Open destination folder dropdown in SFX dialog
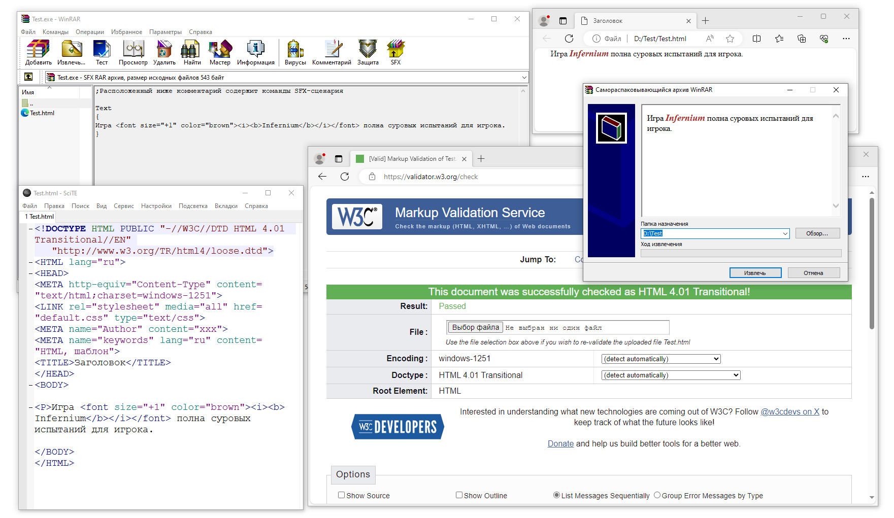Viewport: 894px width, 518px height. click(785, 233)
